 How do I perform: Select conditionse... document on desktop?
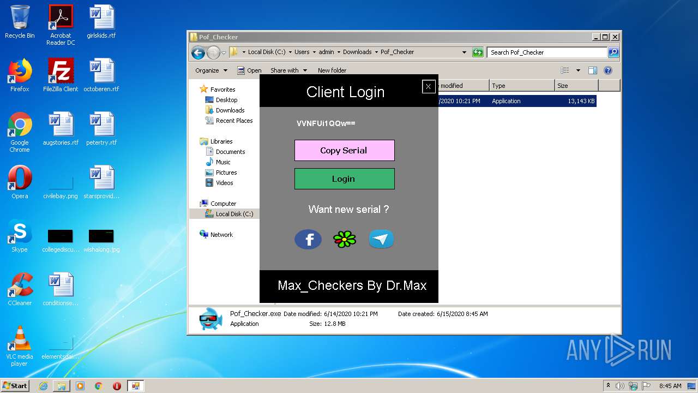[61, 289]
